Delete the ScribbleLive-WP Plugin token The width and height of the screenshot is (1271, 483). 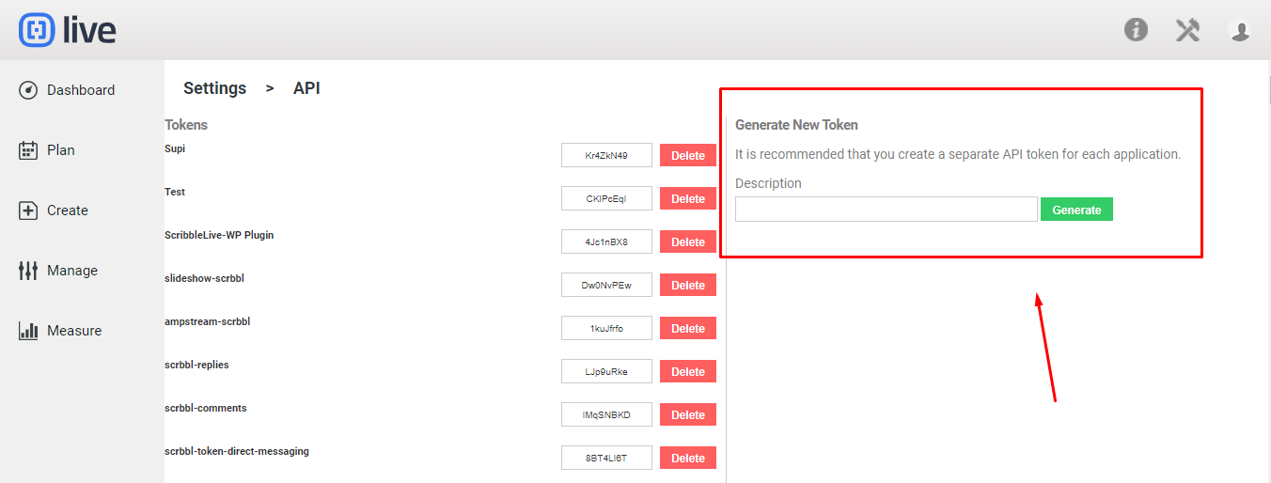pos(688,241)
